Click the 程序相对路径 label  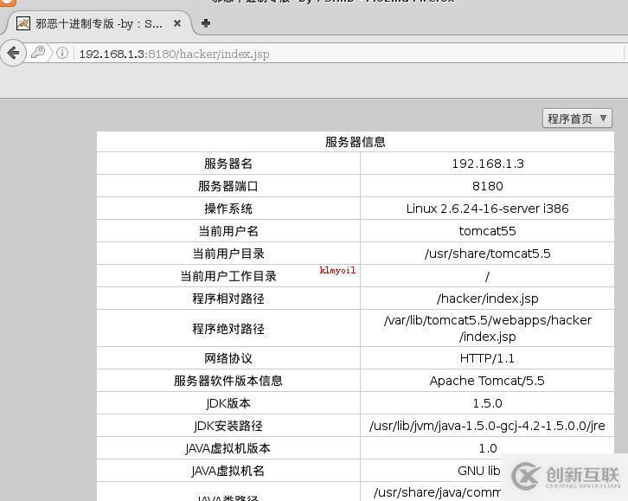point(228,299)
